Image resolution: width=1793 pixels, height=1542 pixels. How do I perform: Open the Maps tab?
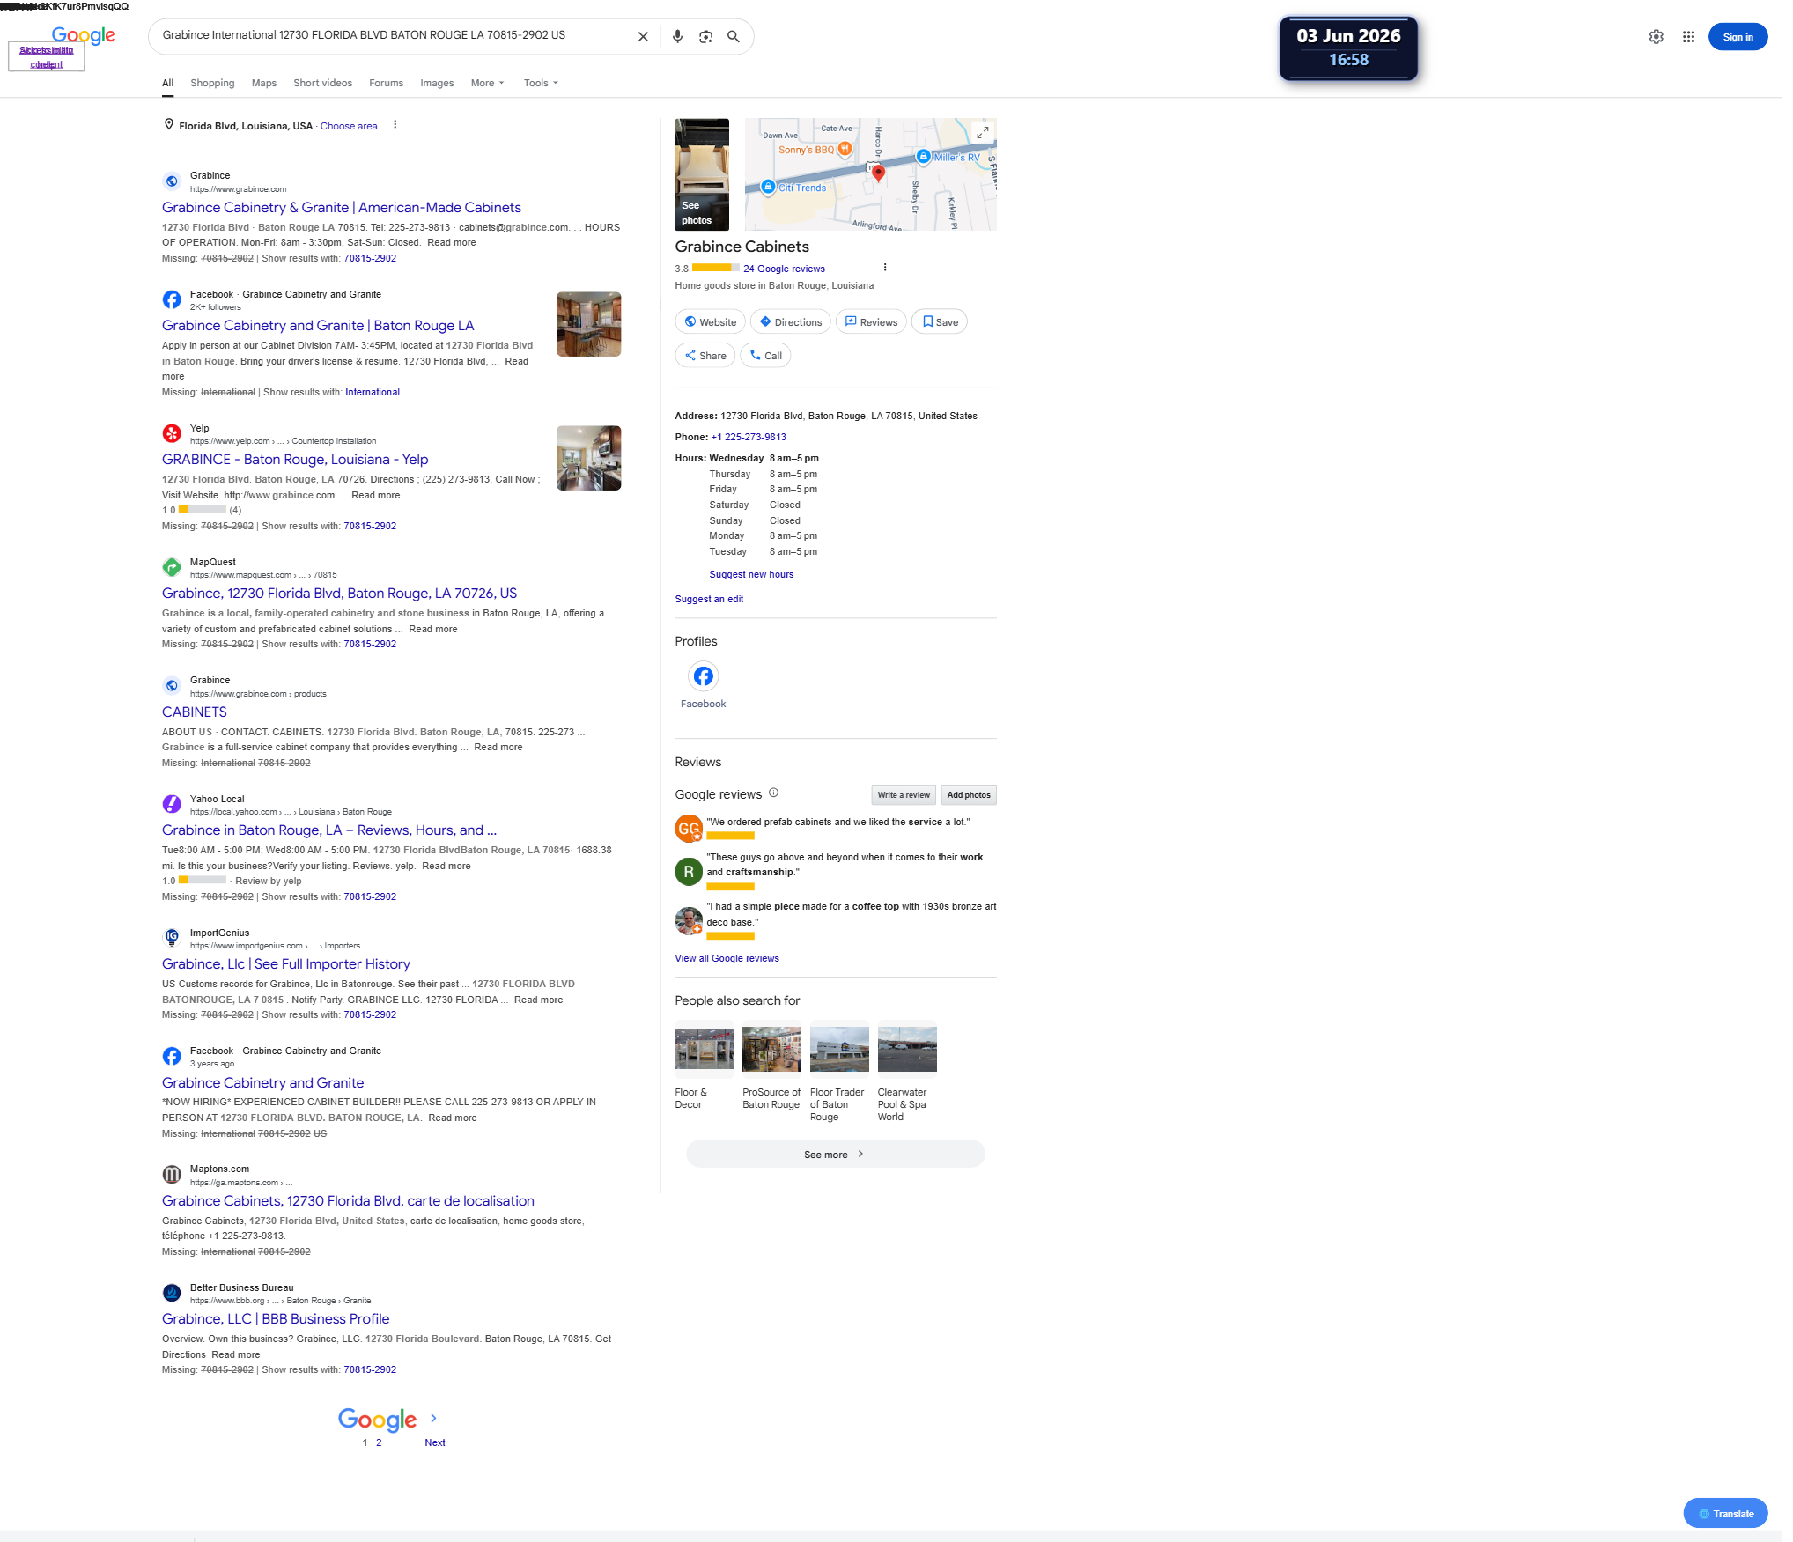point(264,84)
